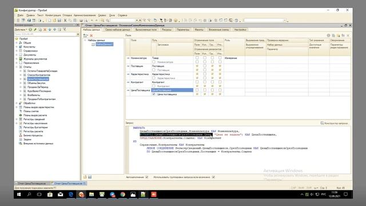366x206 pixels.
Task: Expand the Регистры накопления tree node
Action: pyautogui.click(x=17, y=124)
